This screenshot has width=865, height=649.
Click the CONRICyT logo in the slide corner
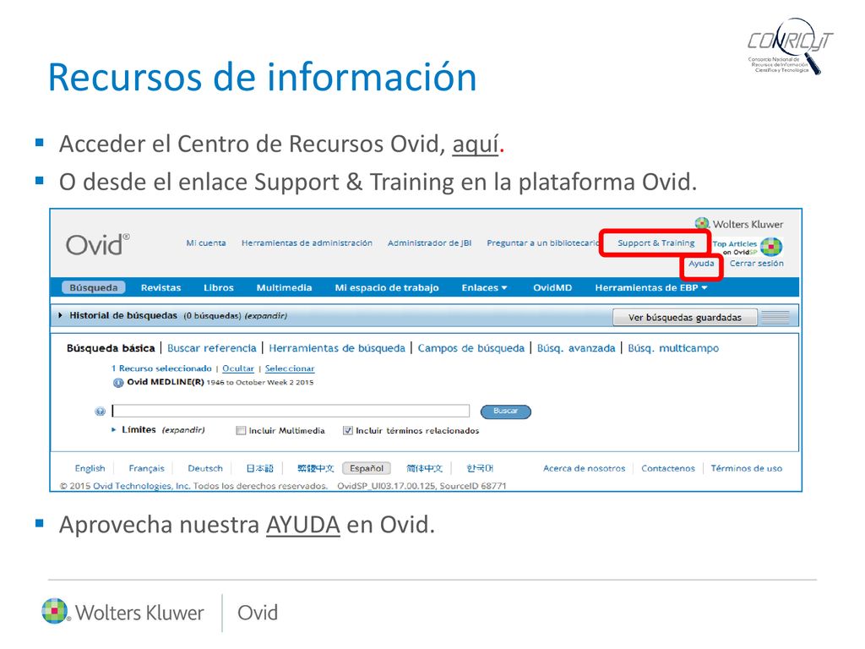(x=790, y=46)
